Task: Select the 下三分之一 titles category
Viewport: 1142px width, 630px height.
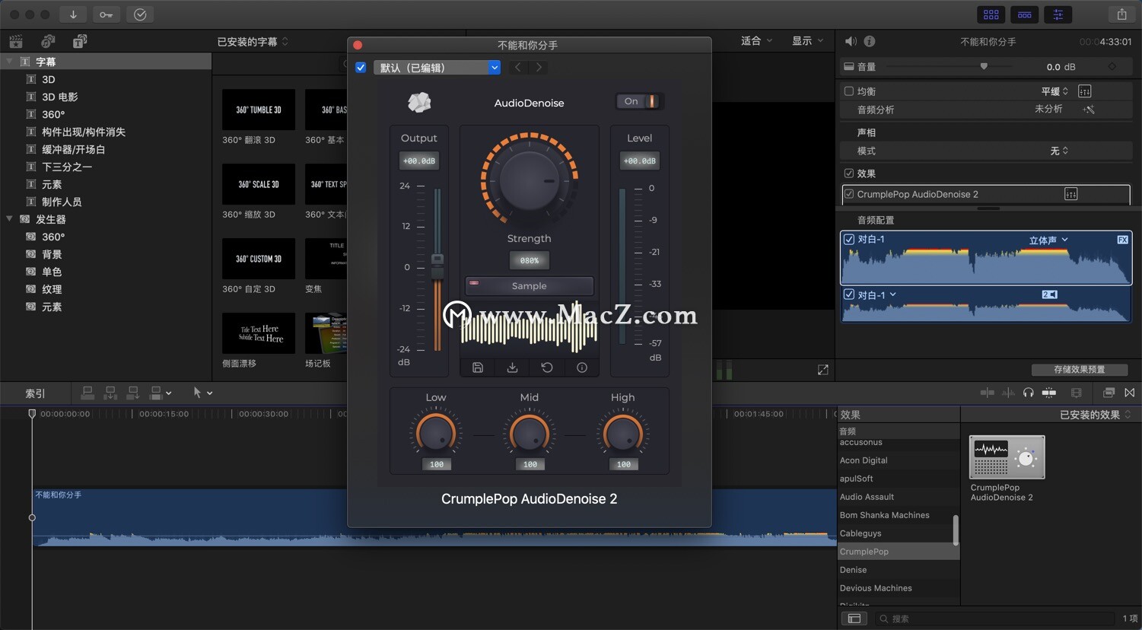Action: point(67,167)
